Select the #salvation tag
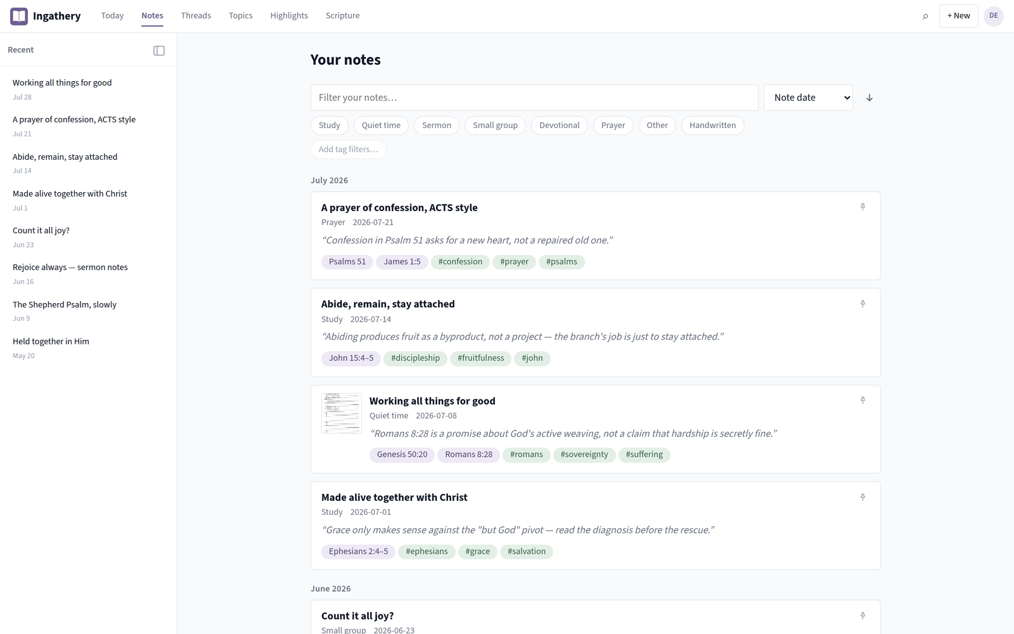The image size is (1014, 634). coord(527,552)
